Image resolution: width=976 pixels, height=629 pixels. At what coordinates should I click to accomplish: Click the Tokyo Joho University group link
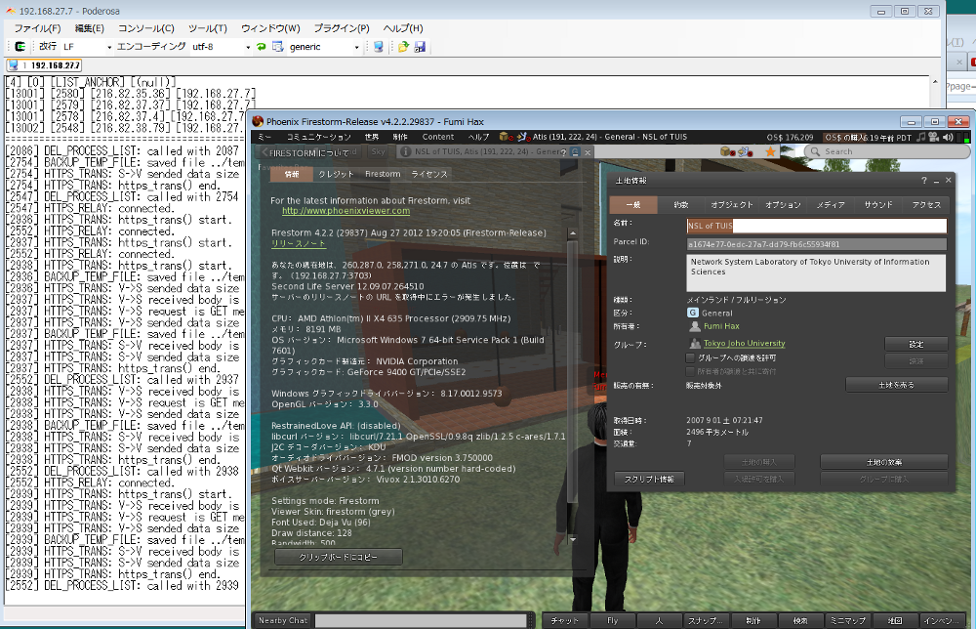(x=744, y=343)
